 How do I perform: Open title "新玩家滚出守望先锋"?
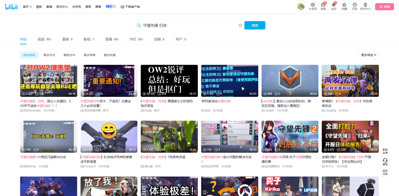216,101
